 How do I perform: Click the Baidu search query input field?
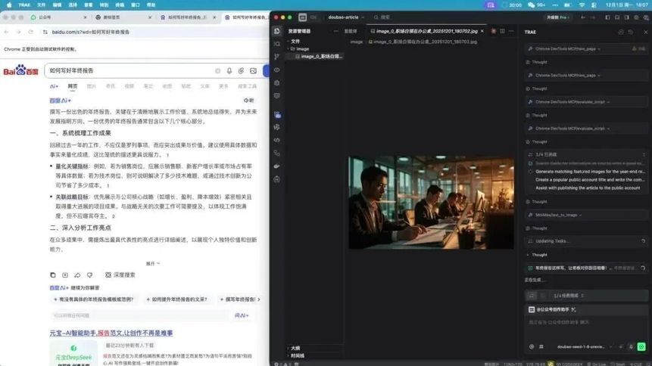coord(129,70)
